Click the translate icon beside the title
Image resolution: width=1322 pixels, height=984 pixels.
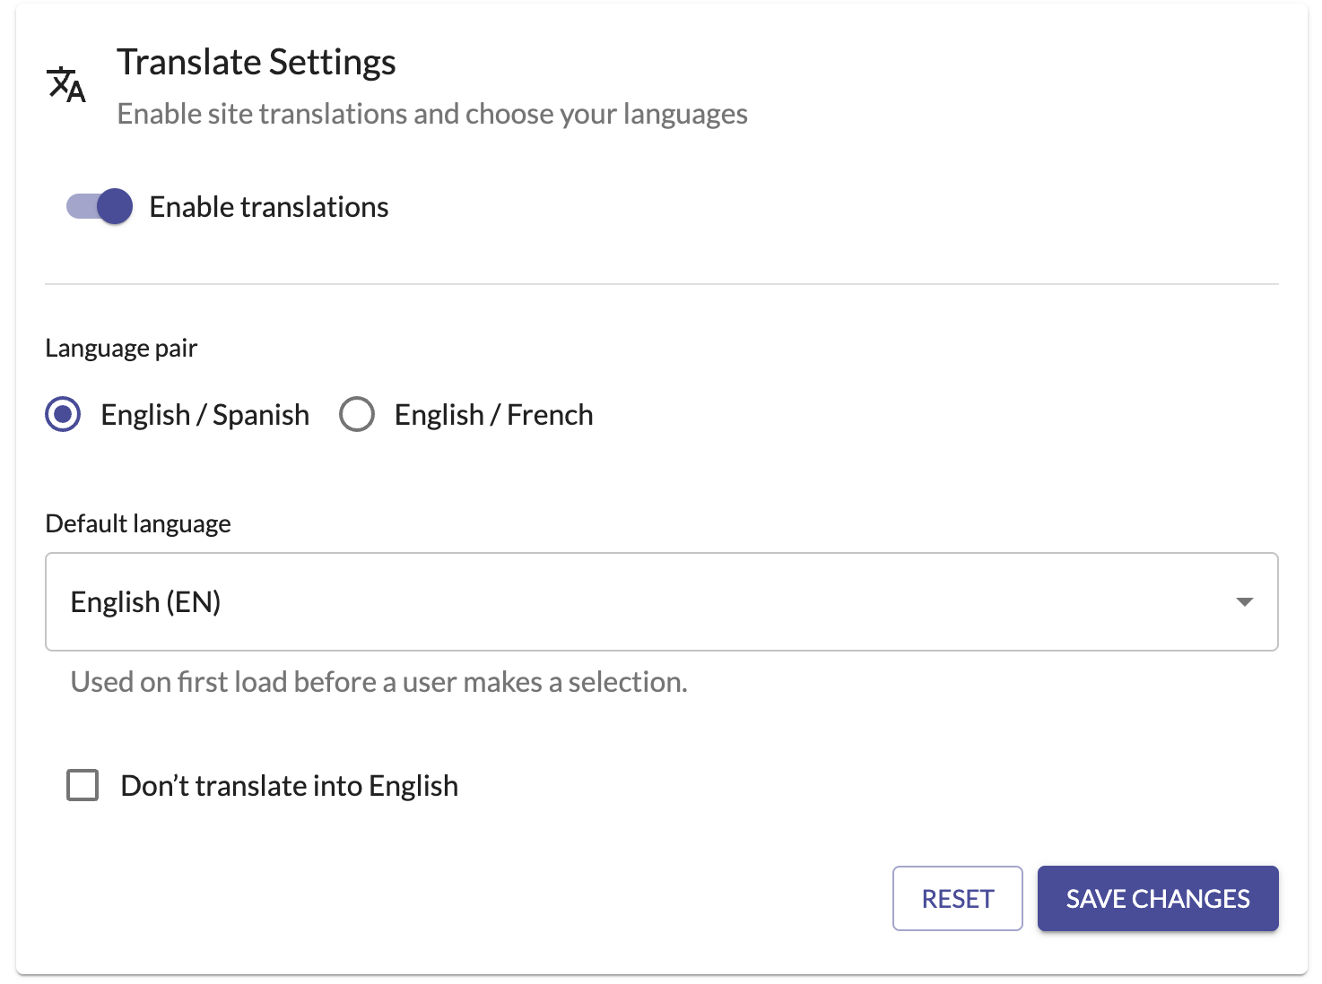tap(66, 85)
